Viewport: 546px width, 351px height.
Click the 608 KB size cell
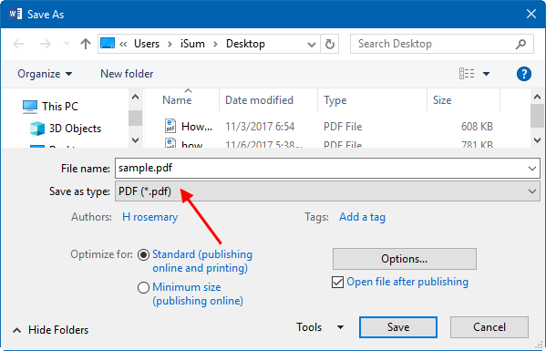(477, 127)
